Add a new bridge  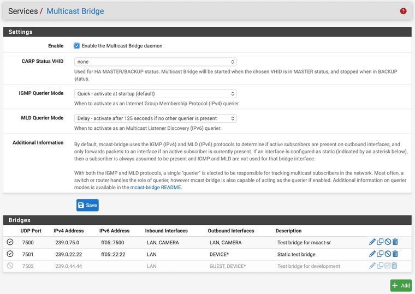(401, 285)
